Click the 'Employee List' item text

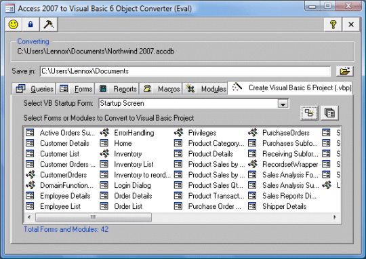click(x=60, y=206)
